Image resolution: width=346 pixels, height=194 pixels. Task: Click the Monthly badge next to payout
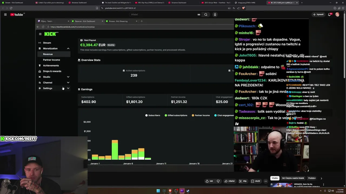point(111,45)
